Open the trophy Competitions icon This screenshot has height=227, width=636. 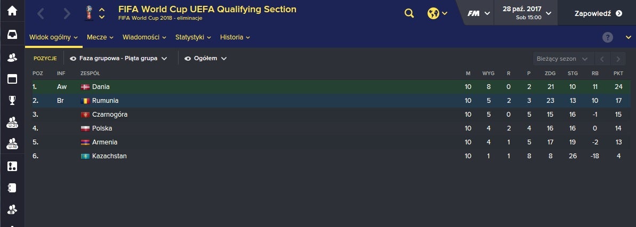12,100
